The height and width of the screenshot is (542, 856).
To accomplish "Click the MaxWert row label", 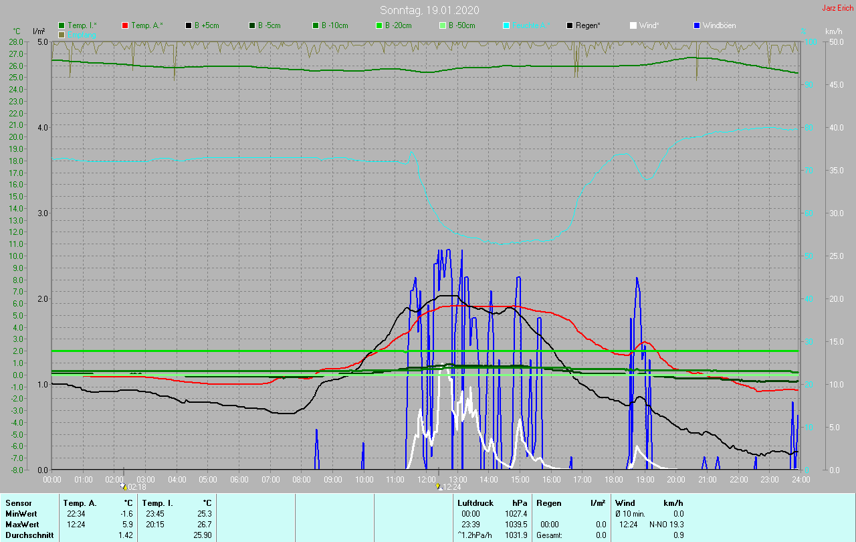I will 20,524.
